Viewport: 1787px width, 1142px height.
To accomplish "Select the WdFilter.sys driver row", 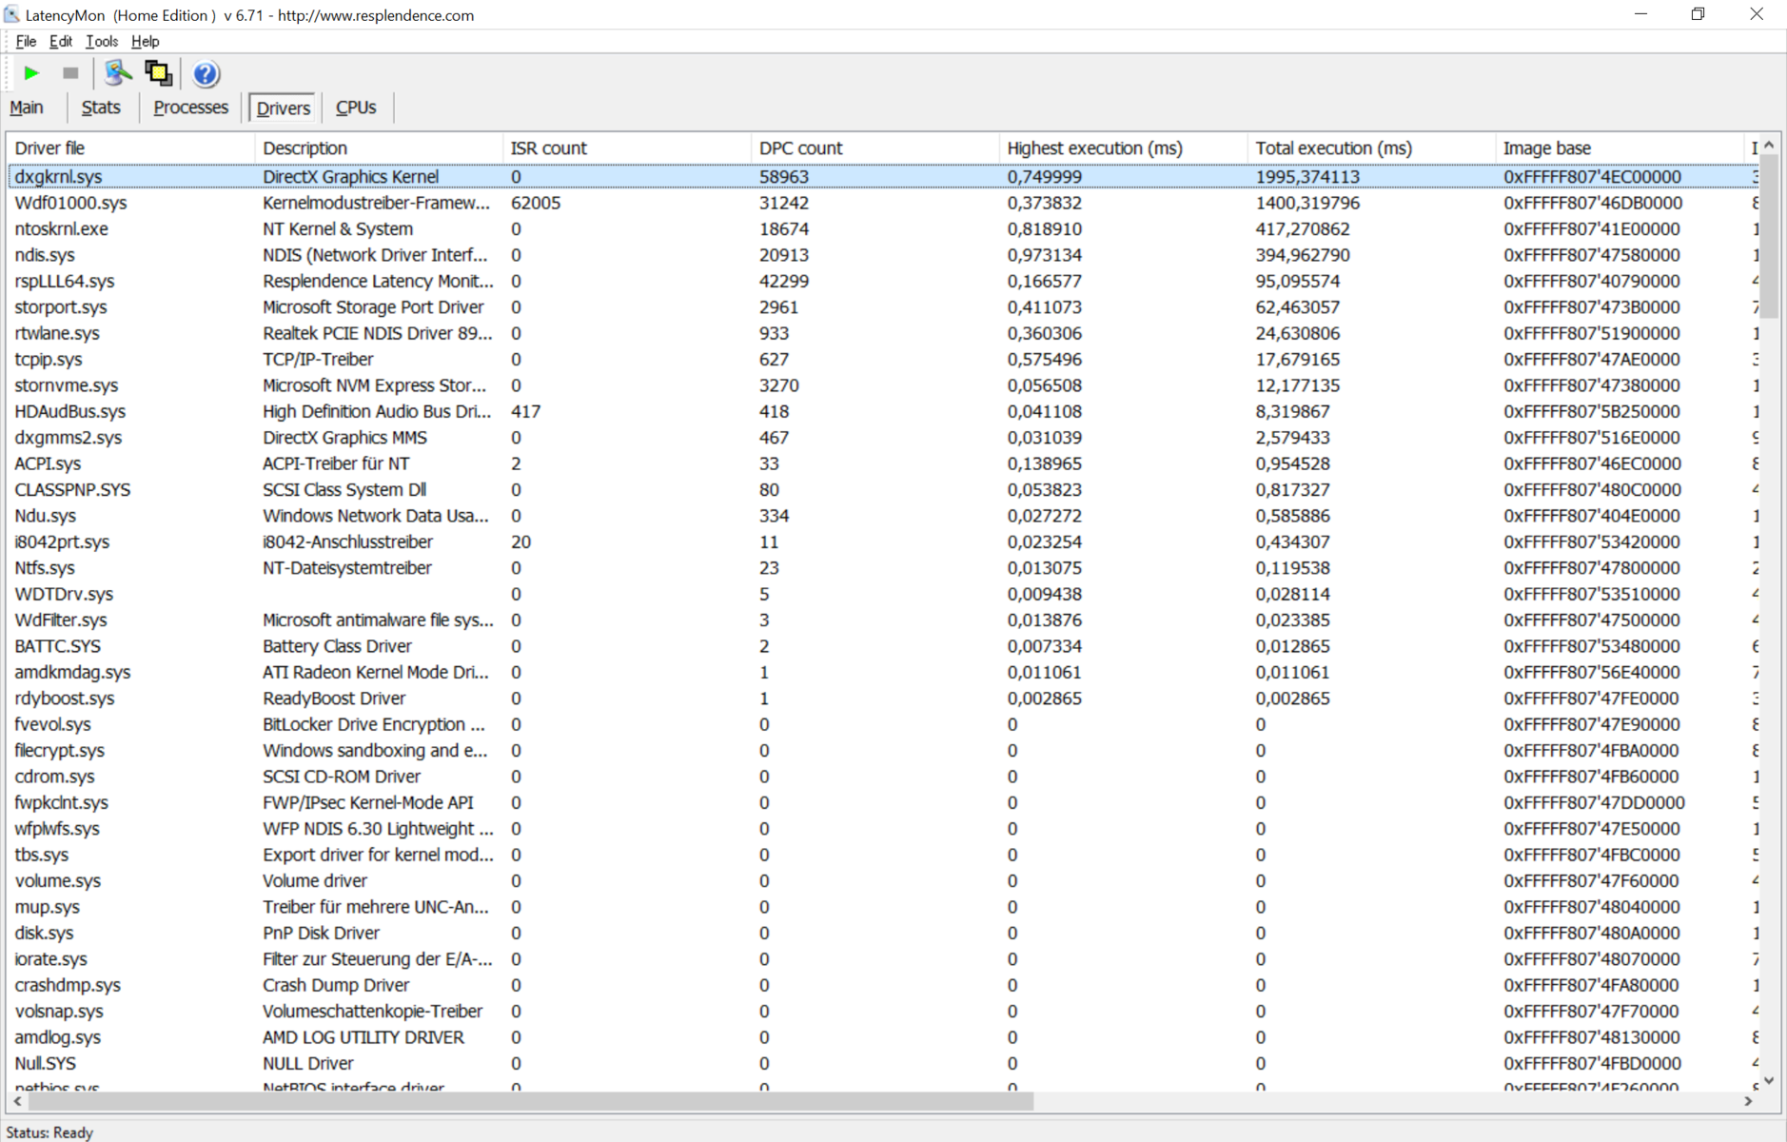I will pos(883,620).
